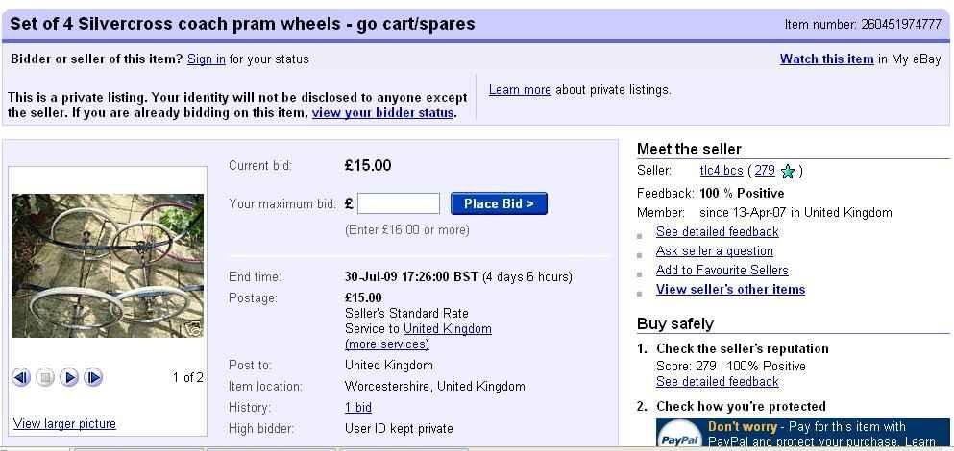954x451 pixels.
Task: Click the PayPal logo
Action: pos(680,438)
